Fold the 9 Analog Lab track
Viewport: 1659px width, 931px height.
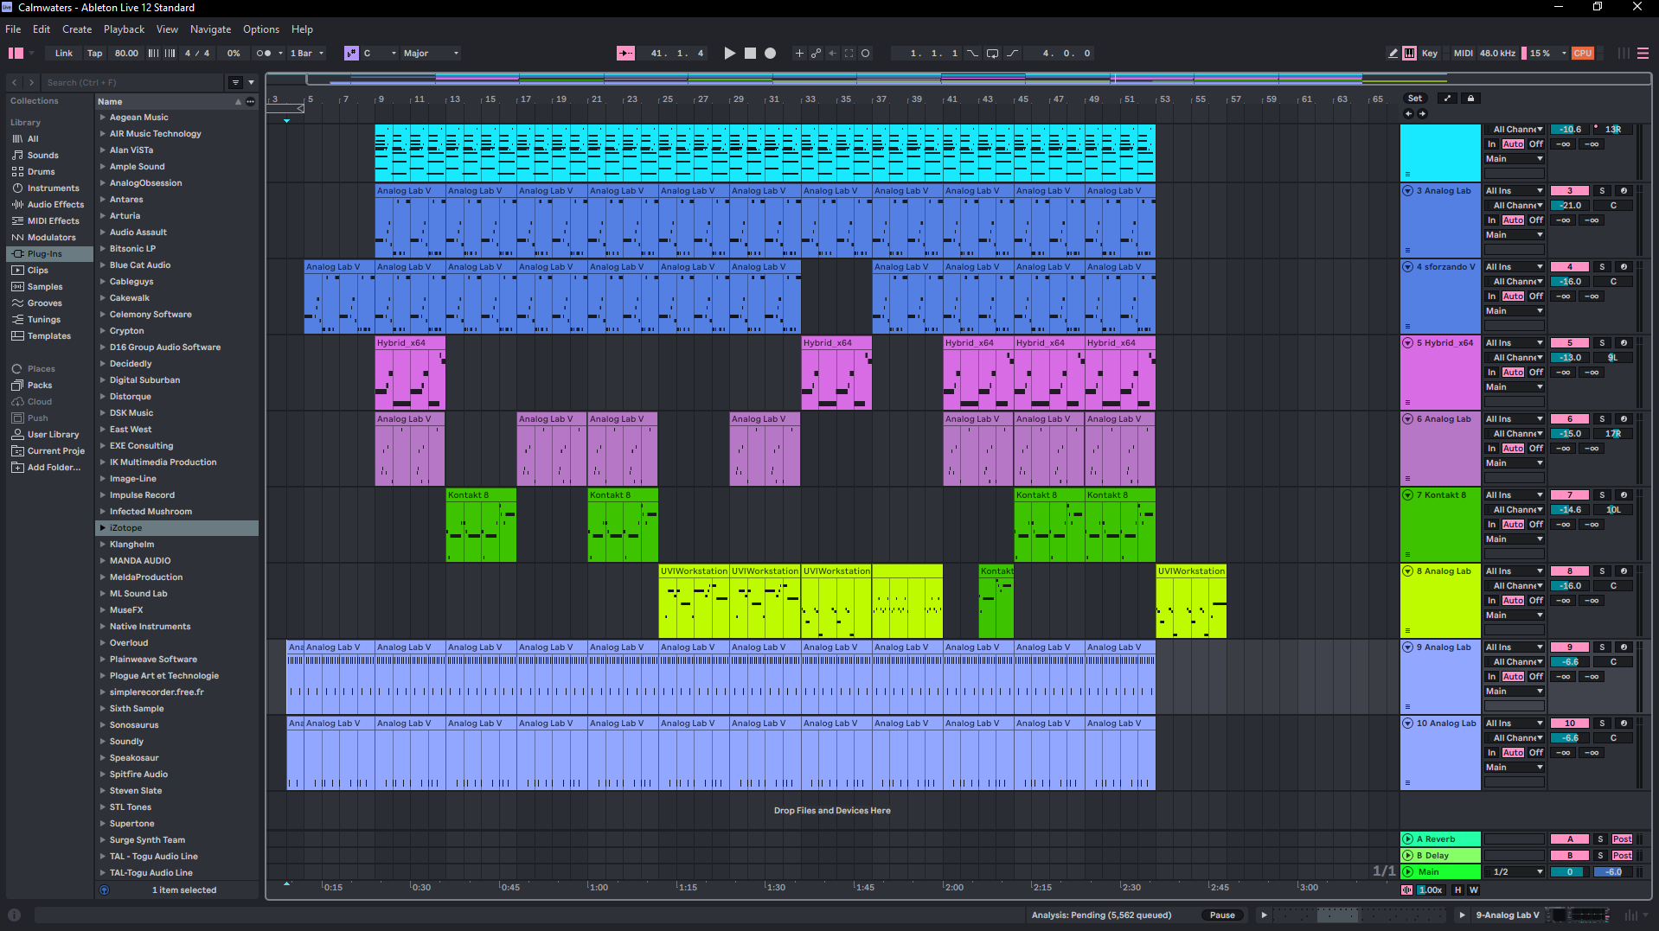tap(1407, 647)
